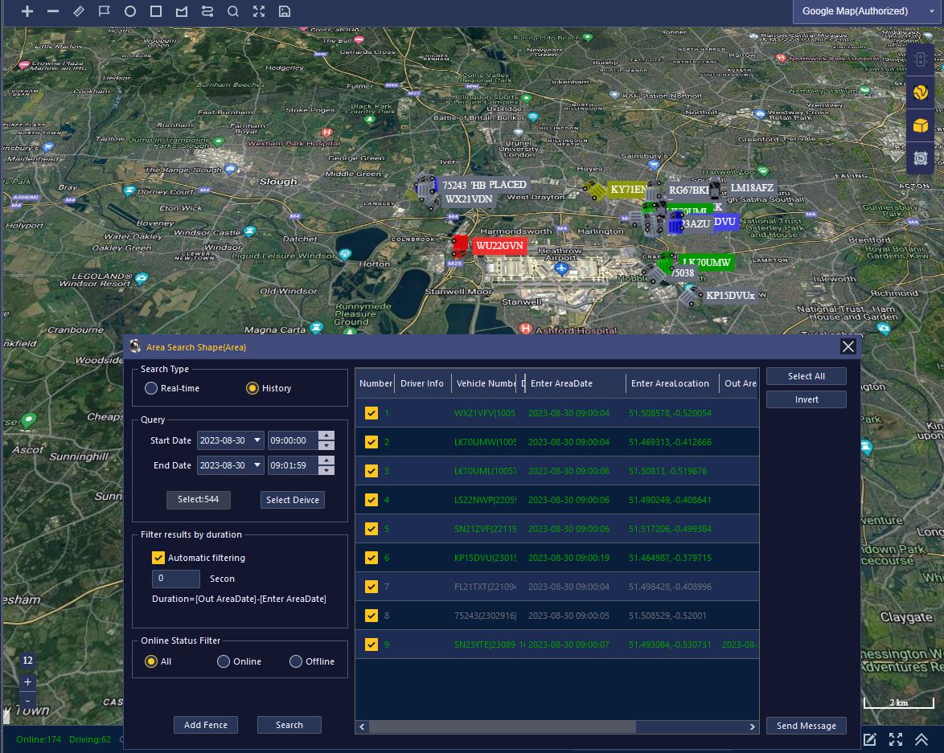Toggle the traffic light layer icon
Image resolution: width=944 pixels, height=753 pixels.
[921, 59]
